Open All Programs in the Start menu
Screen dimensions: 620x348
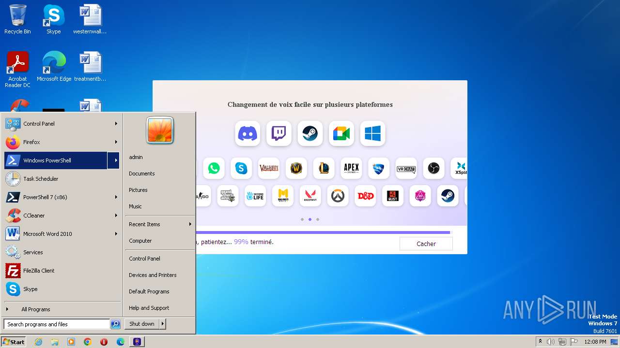pyautogui.click(x=62, y=309)
